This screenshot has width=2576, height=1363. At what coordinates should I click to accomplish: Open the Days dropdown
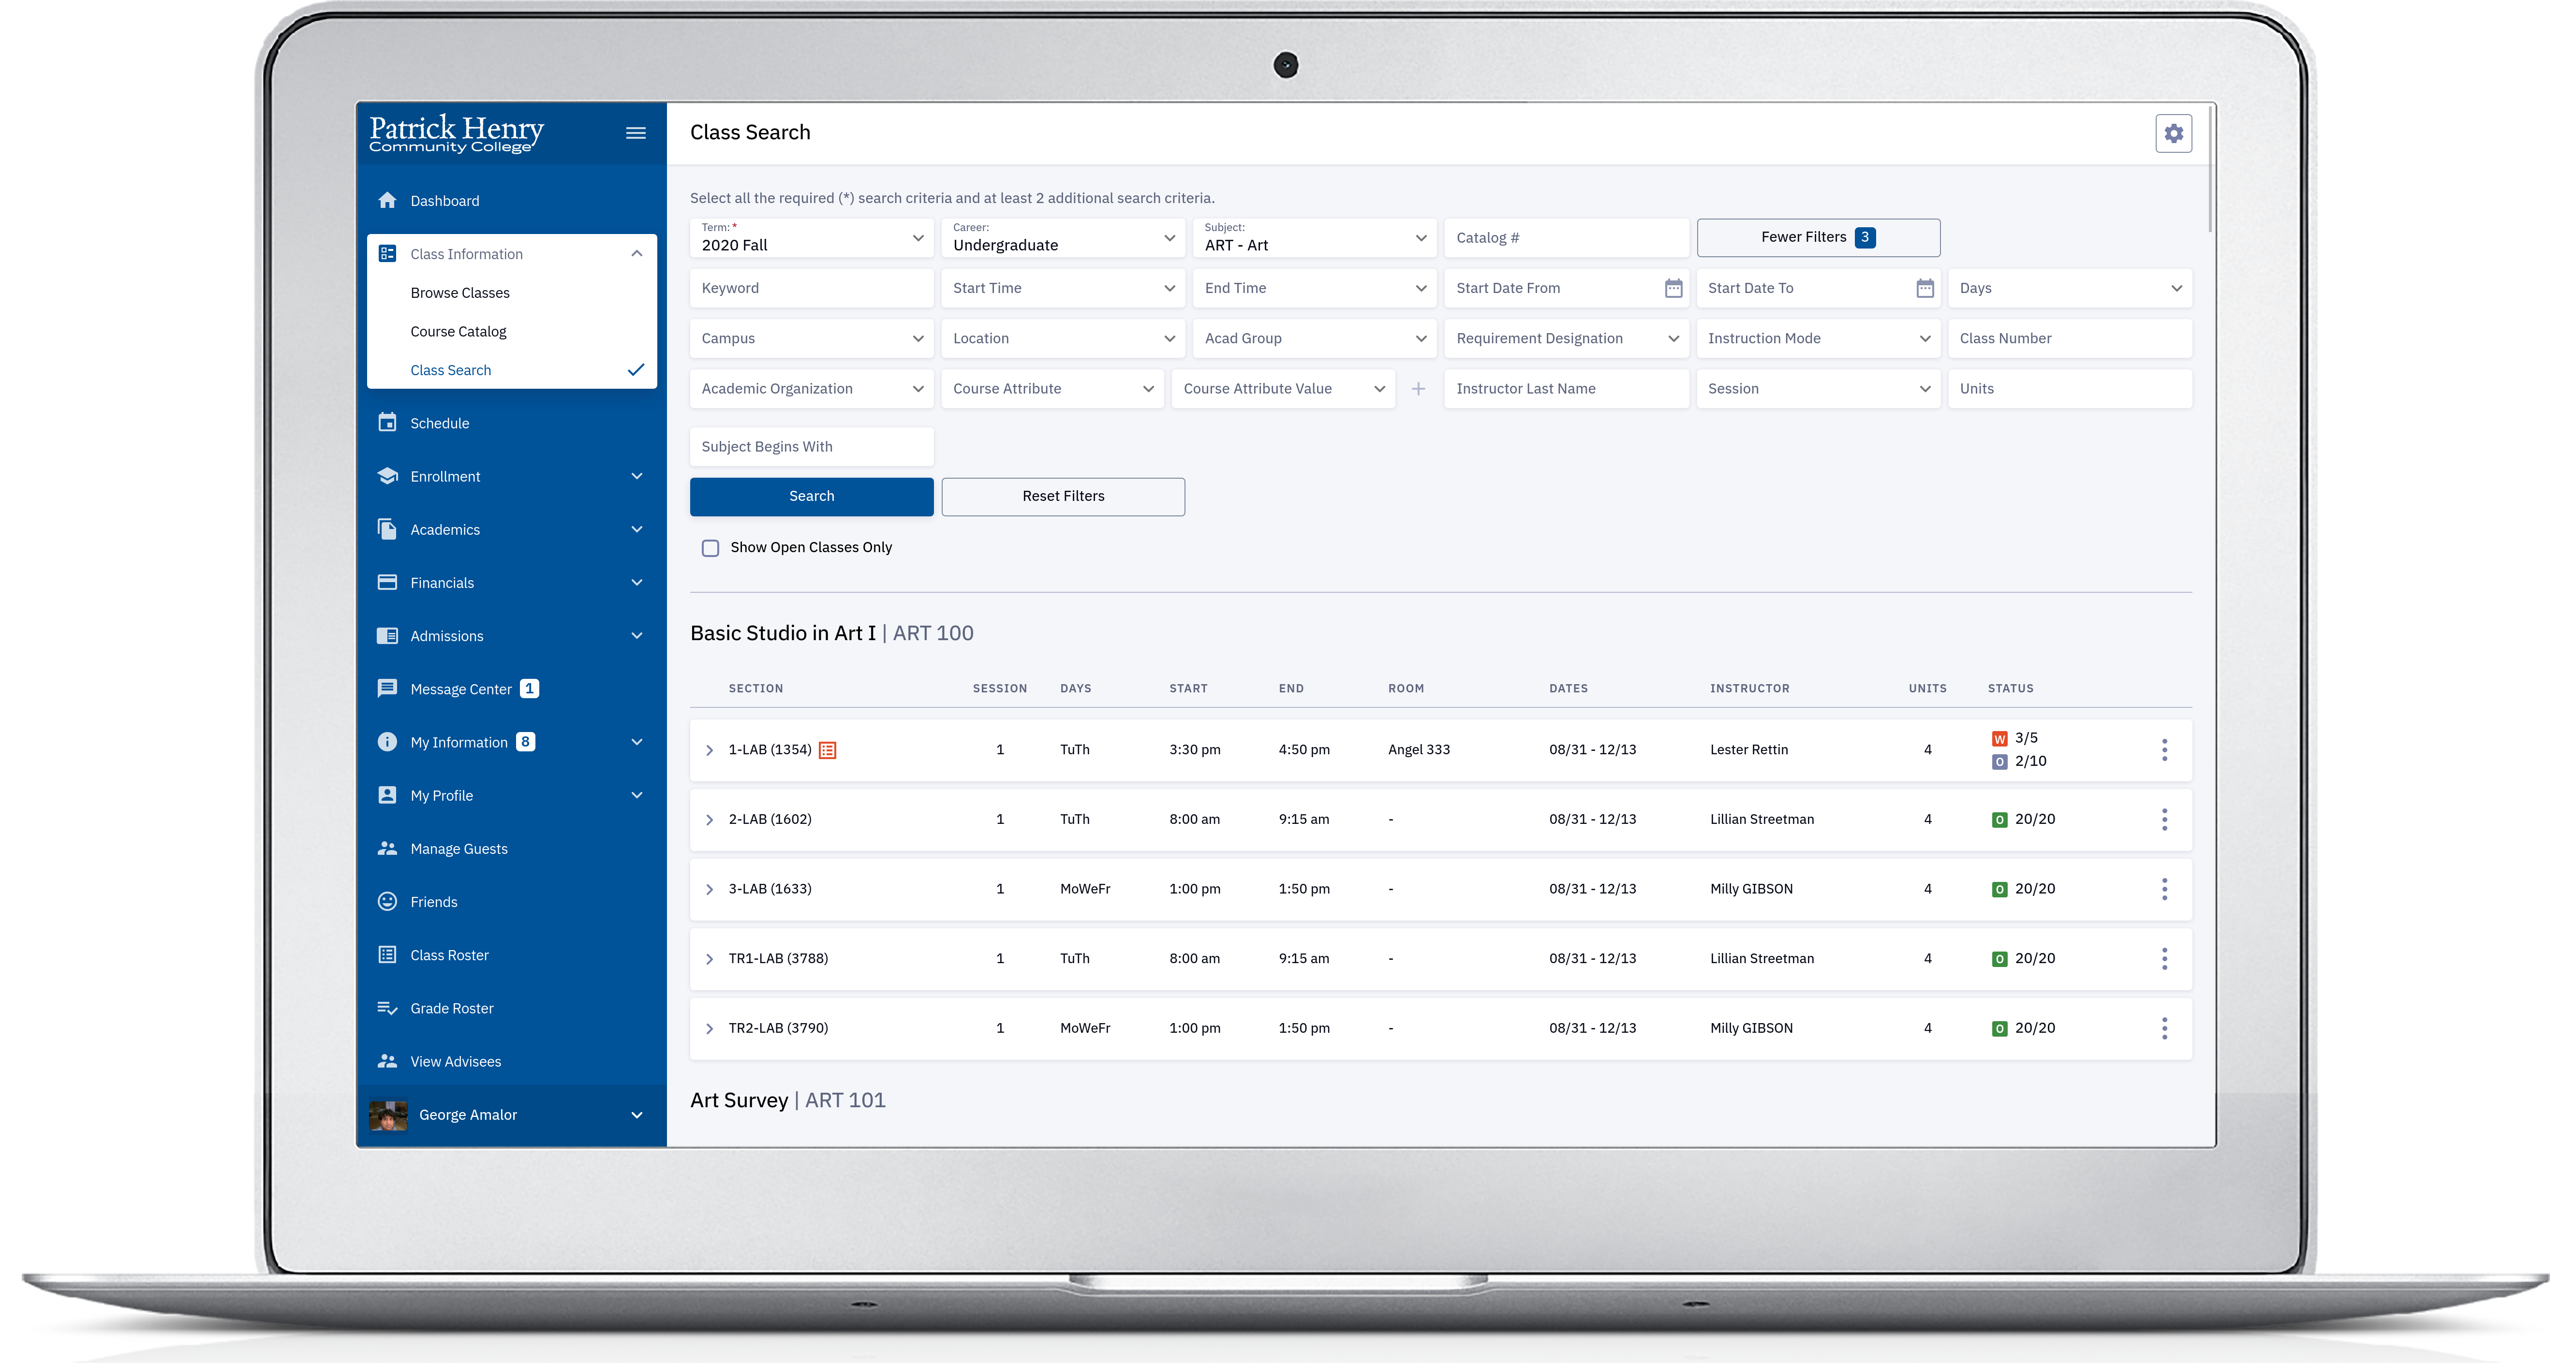[x=2069, y=288]
